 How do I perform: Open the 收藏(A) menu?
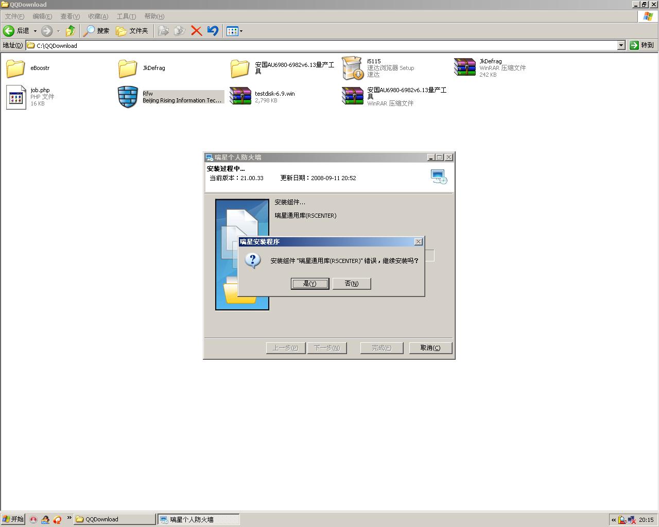(98, 16)
